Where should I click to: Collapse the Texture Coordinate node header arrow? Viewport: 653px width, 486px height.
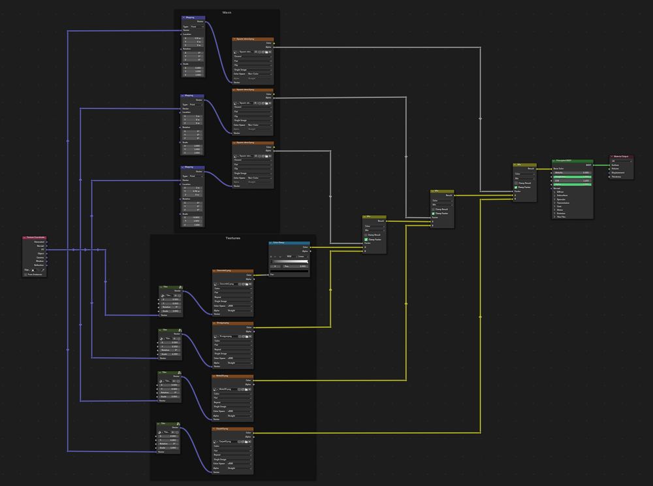(x=25, y=237)
